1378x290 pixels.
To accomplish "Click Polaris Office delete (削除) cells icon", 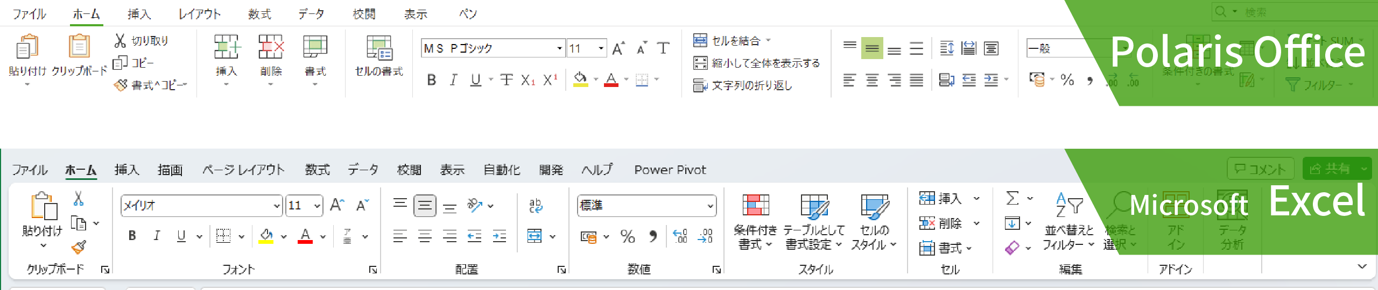I will 271,47.
